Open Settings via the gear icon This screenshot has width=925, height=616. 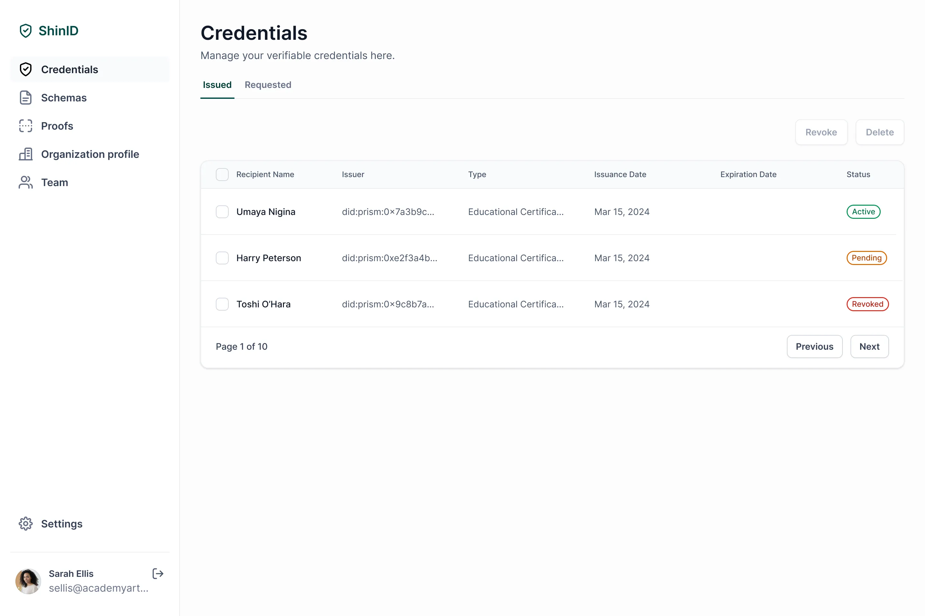26,524
